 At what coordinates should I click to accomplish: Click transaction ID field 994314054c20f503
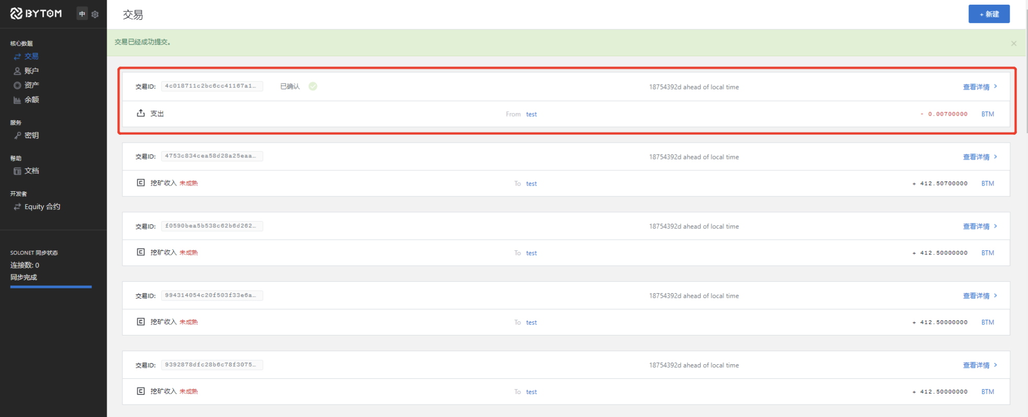pyautogui.click(x=211, y=295)
